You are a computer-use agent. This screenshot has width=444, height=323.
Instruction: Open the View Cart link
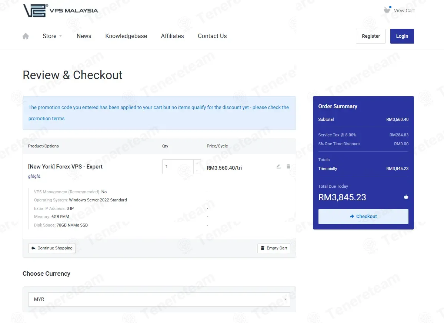[404, 10]
